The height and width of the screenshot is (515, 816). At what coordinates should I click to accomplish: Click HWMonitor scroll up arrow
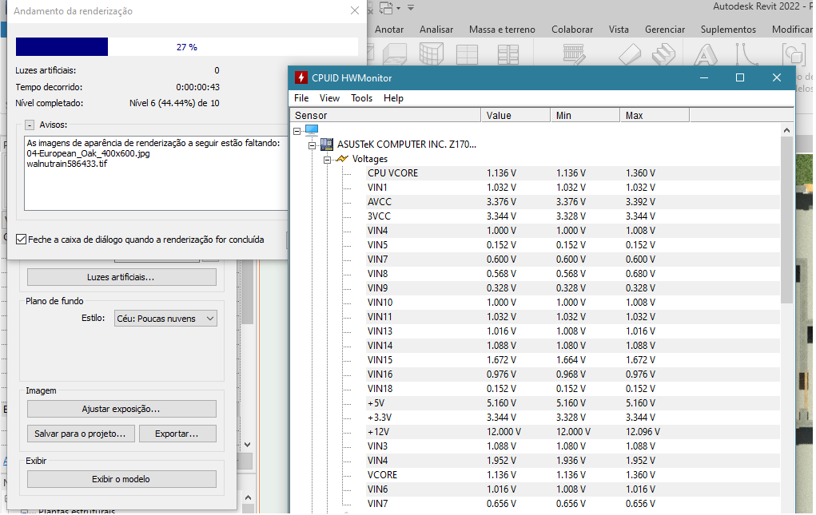tap(786, 130)
